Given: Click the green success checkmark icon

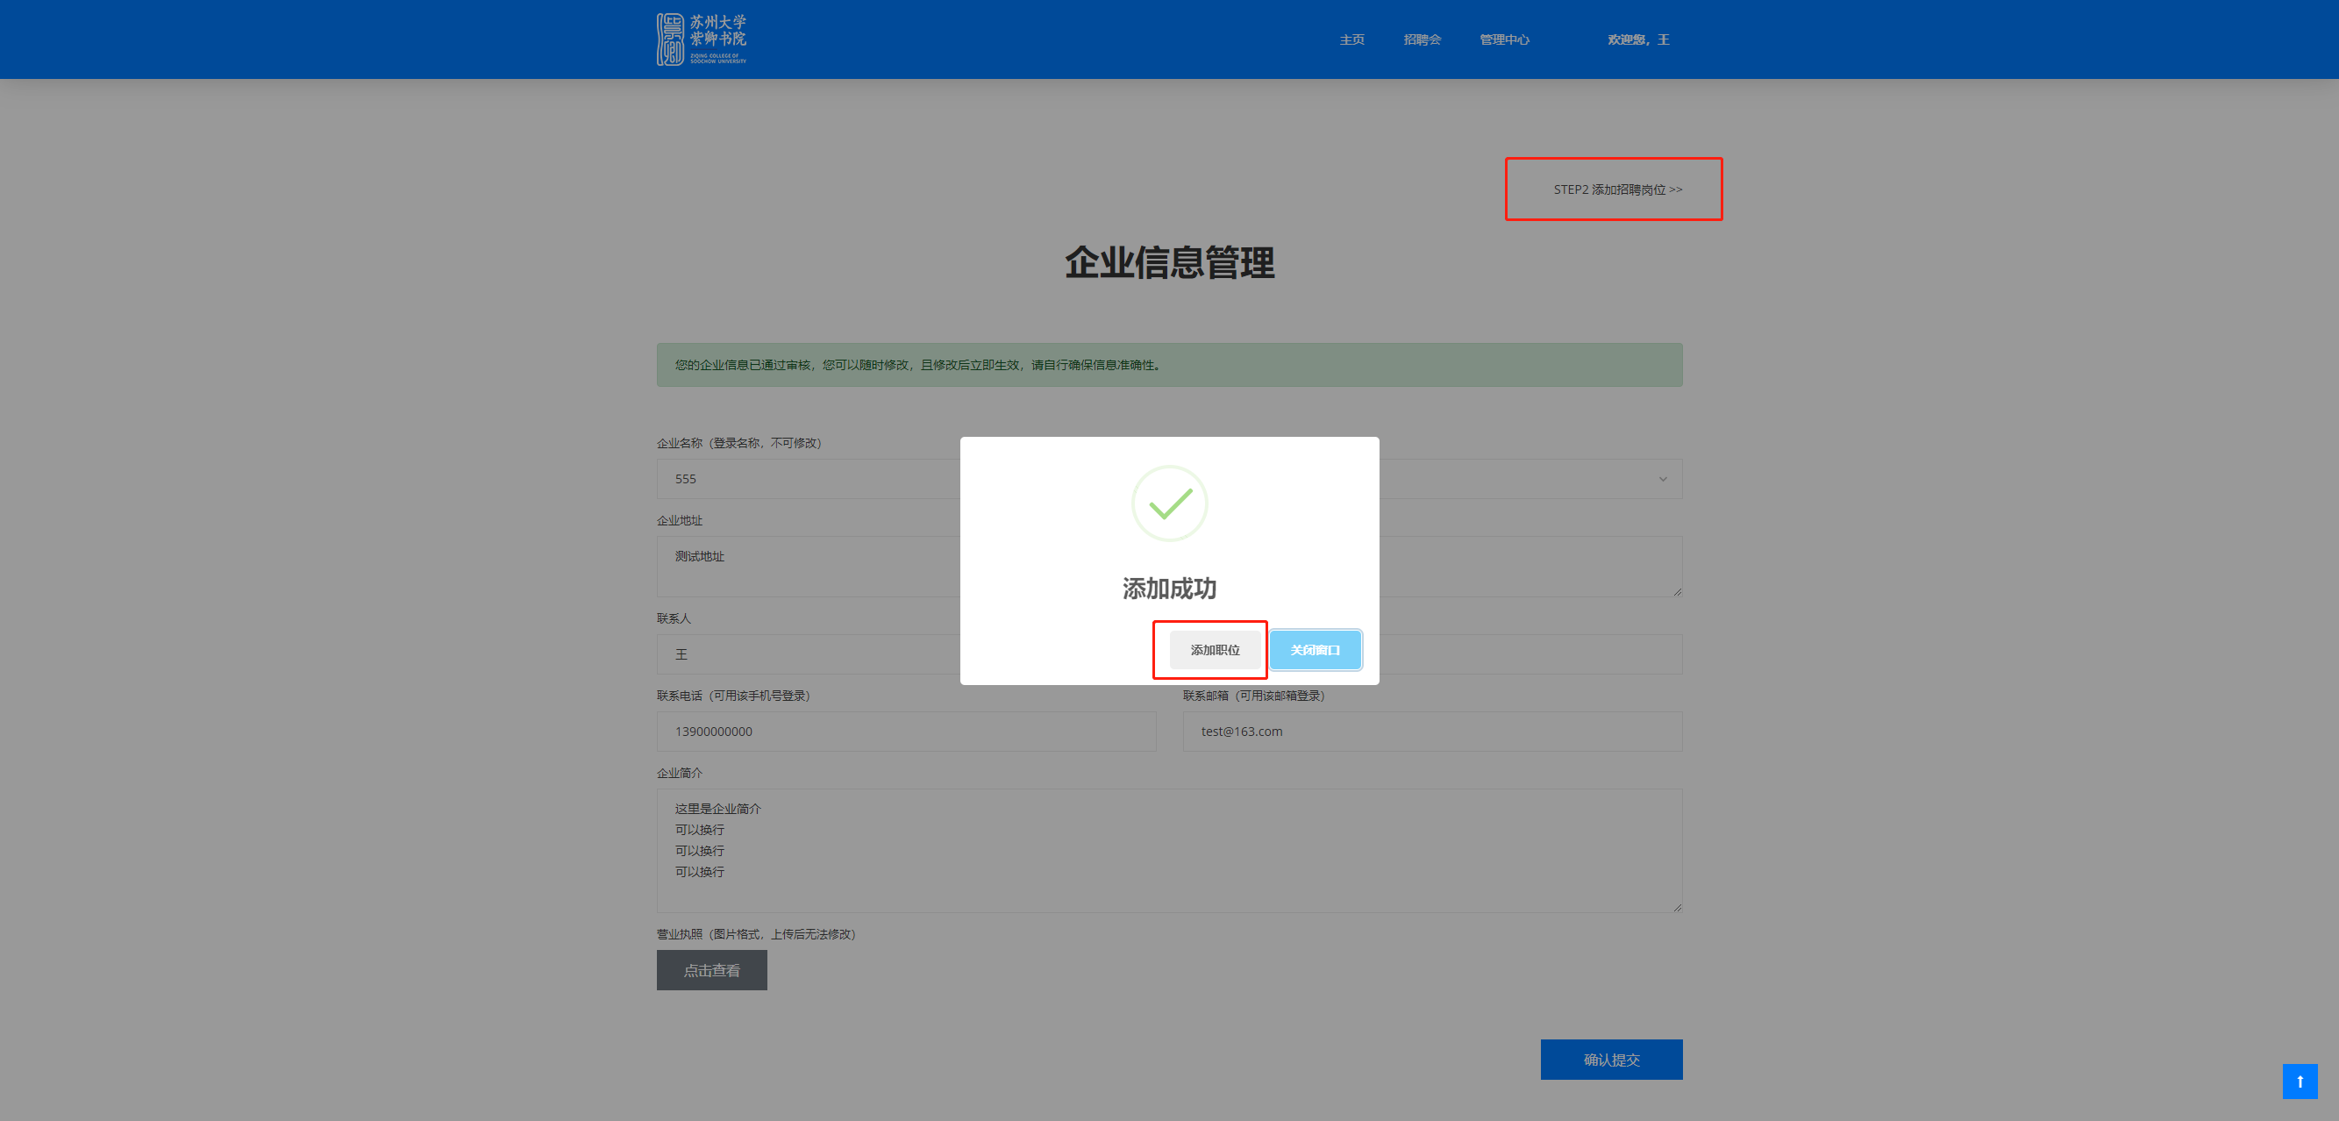Looking at the screenshot, I should click(x=1168, y=503).
